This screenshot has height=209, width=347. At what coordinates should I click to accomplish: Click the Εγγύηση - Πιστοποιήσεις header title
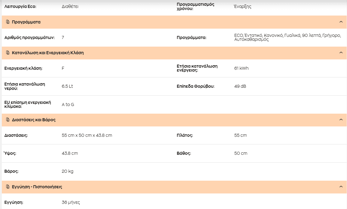(x=37, y=187)
